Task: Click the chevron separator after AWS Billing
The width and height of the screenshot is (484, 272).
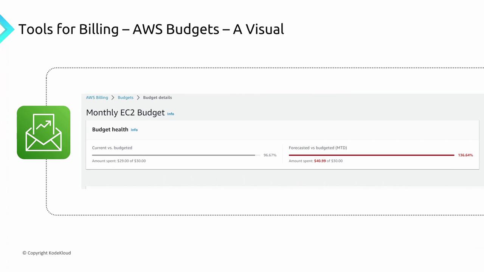Action: (x=113, y=97)
